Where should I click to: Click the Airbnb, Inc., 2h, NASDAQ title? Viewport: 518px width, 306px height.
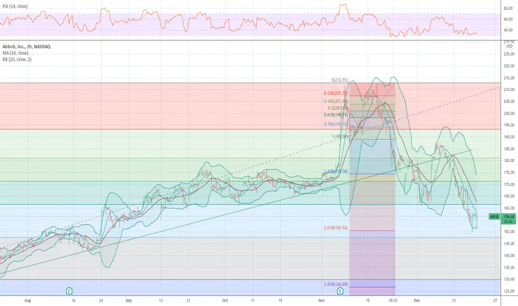click(27, 47)
